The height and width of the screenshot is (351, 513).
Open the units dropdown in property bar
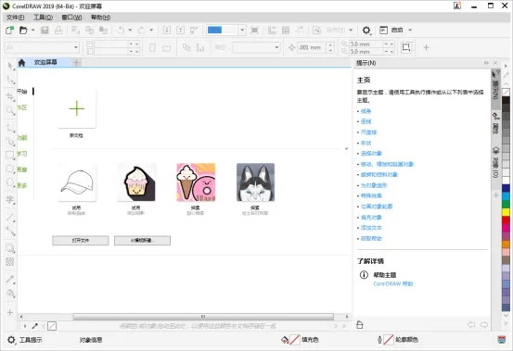(x=276, y=47)
